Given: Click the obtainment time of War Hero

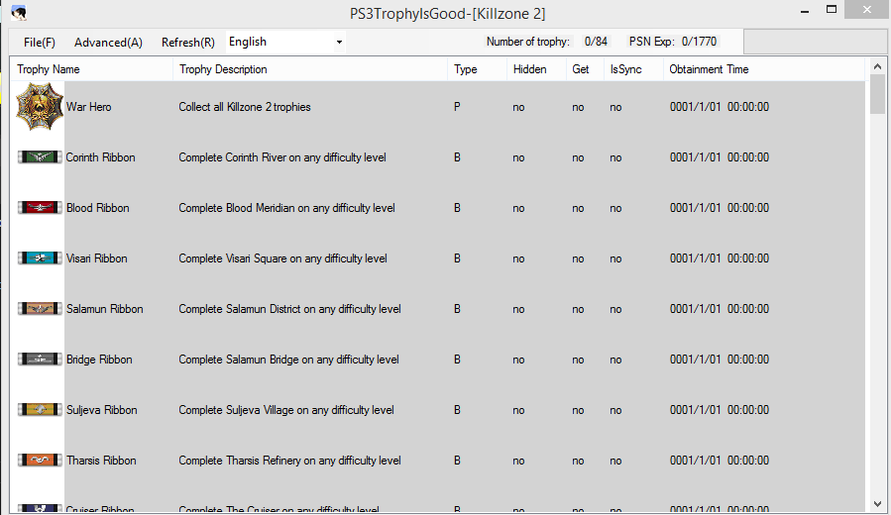Looking at the screenshot, I should (x=720, y=107).
